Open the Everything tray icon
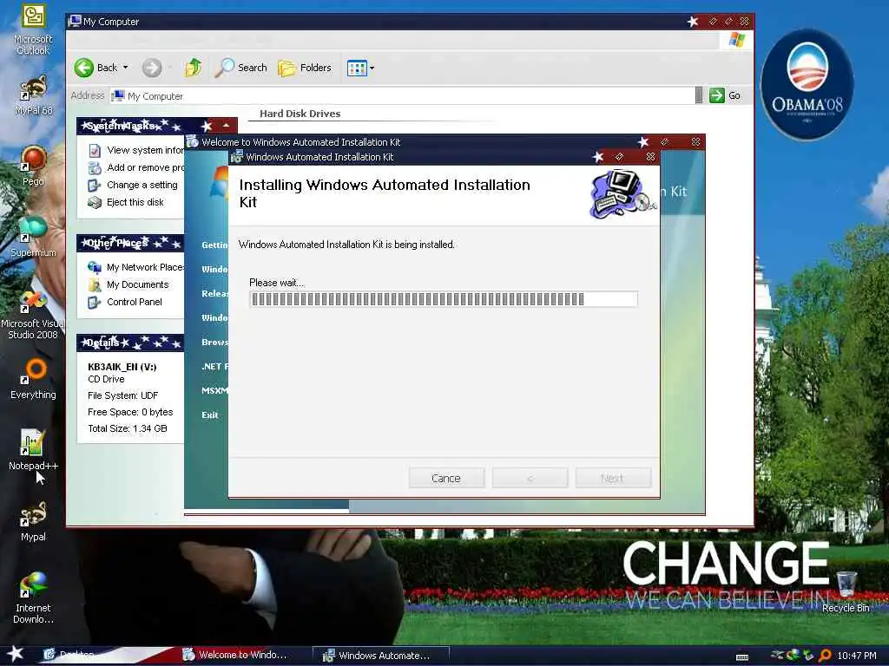This screenshot has width=889, height=666. pos(825,656)
